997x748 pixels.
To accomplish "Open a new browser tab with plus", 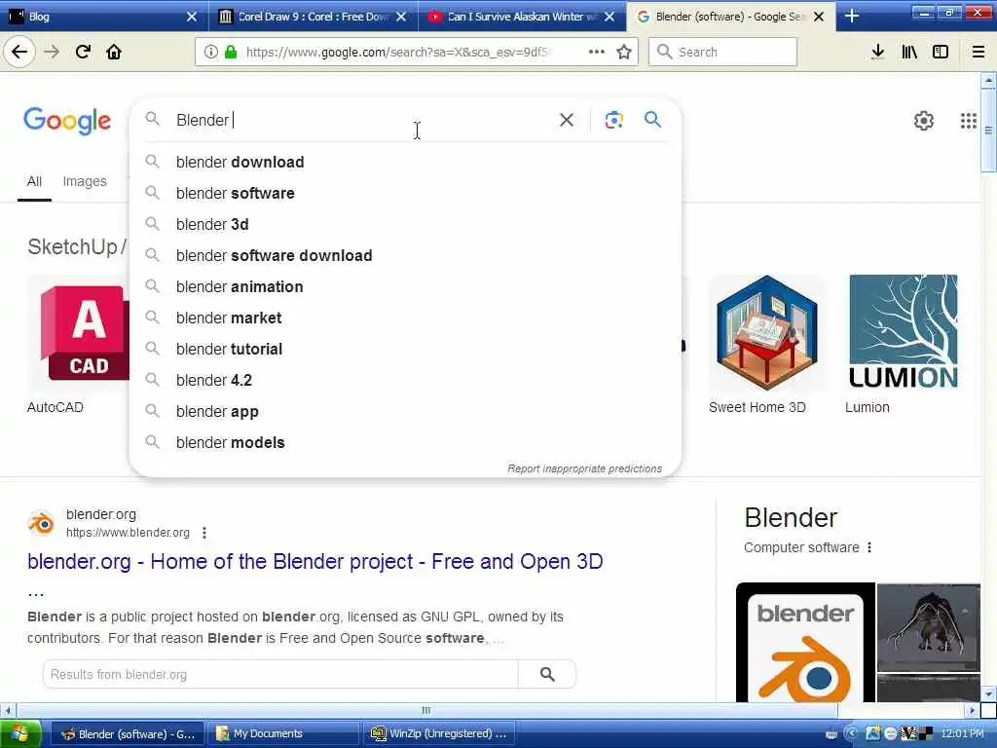I will 852,17.
